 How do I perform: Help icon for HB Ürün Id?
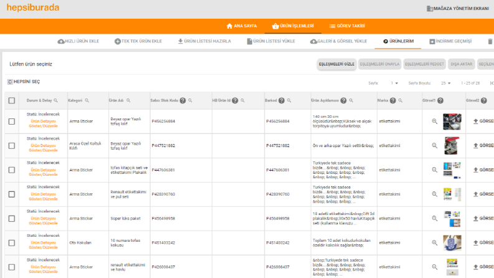coord(235,100)
